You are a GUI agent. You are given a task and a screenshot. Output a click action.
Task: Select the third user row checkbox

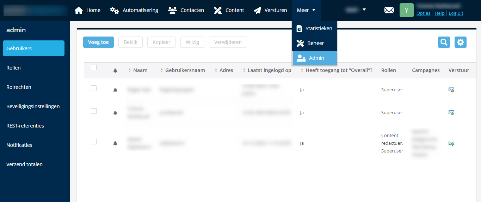(x=94, y=142)
